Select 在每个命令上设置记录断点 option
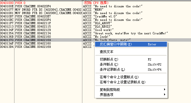Viewport: 191px width, 103px height. (131, 82)
